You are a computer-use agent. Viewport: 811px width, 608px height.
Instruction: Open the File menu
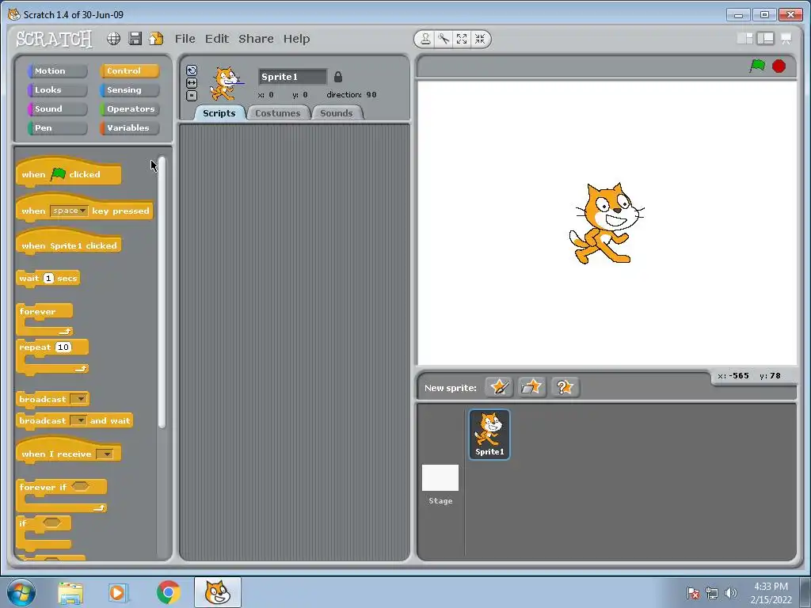tap(185, 39)
